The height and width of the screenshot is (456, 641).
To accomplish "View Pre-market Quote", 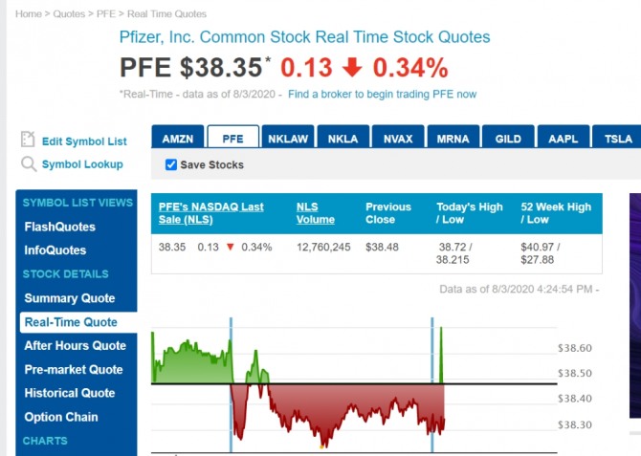I will 74,369.
